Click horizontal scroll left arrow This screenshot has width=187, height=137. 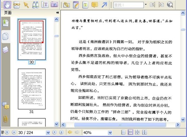[63, 125]
